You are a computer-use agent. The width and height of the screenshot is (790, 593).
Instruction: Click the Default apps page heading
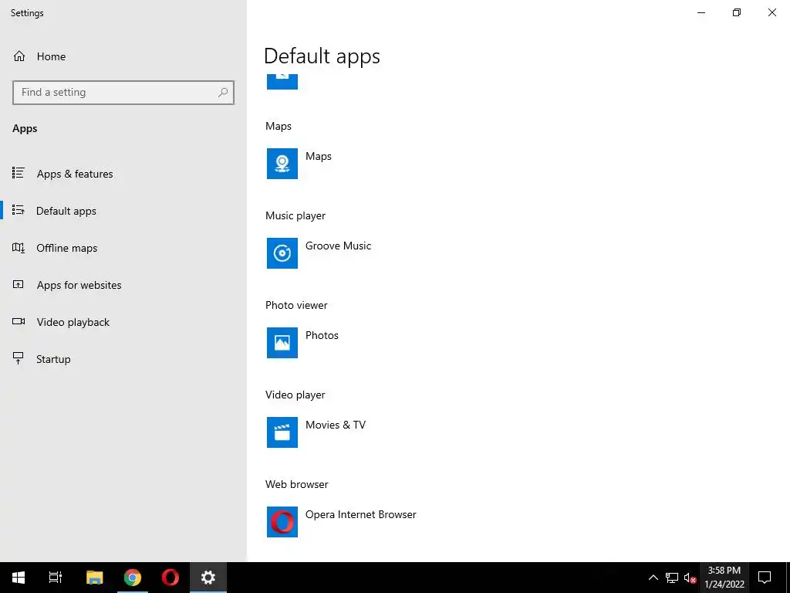(322, 56)
